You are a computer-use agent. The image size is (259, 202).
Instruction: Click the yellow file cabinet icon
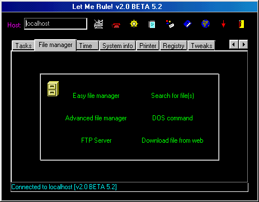(53, 89)
